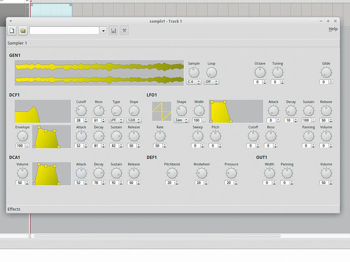Adjust the DCA1 Volume knob

pos(22,173)
